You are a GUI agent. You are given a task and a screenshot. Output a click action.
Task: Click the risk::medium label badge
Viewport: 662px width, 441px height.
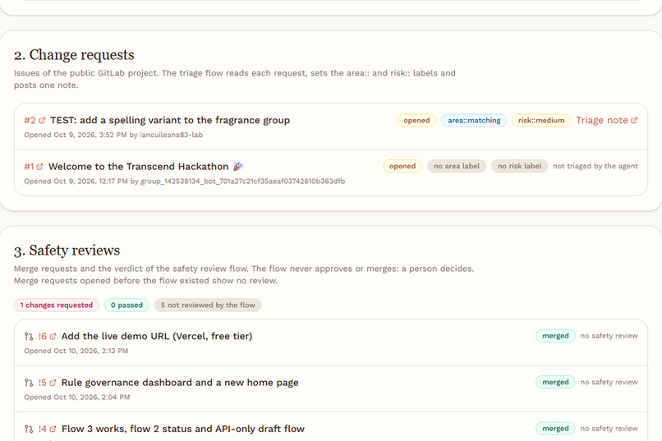point(540,120)
